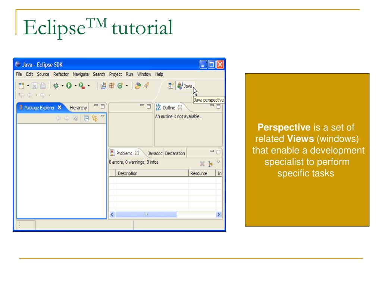Screen dimensions: 382x287
Task: Minimize the empty editor area
Action: [x=142, y=105]
